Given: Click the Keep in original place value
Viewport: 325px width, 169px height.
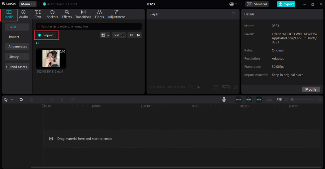Looking at the screenshot, I should (x=288, y=75).
